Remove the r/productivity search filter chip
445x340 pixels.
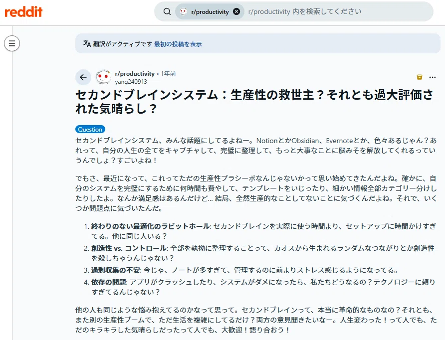236,11
